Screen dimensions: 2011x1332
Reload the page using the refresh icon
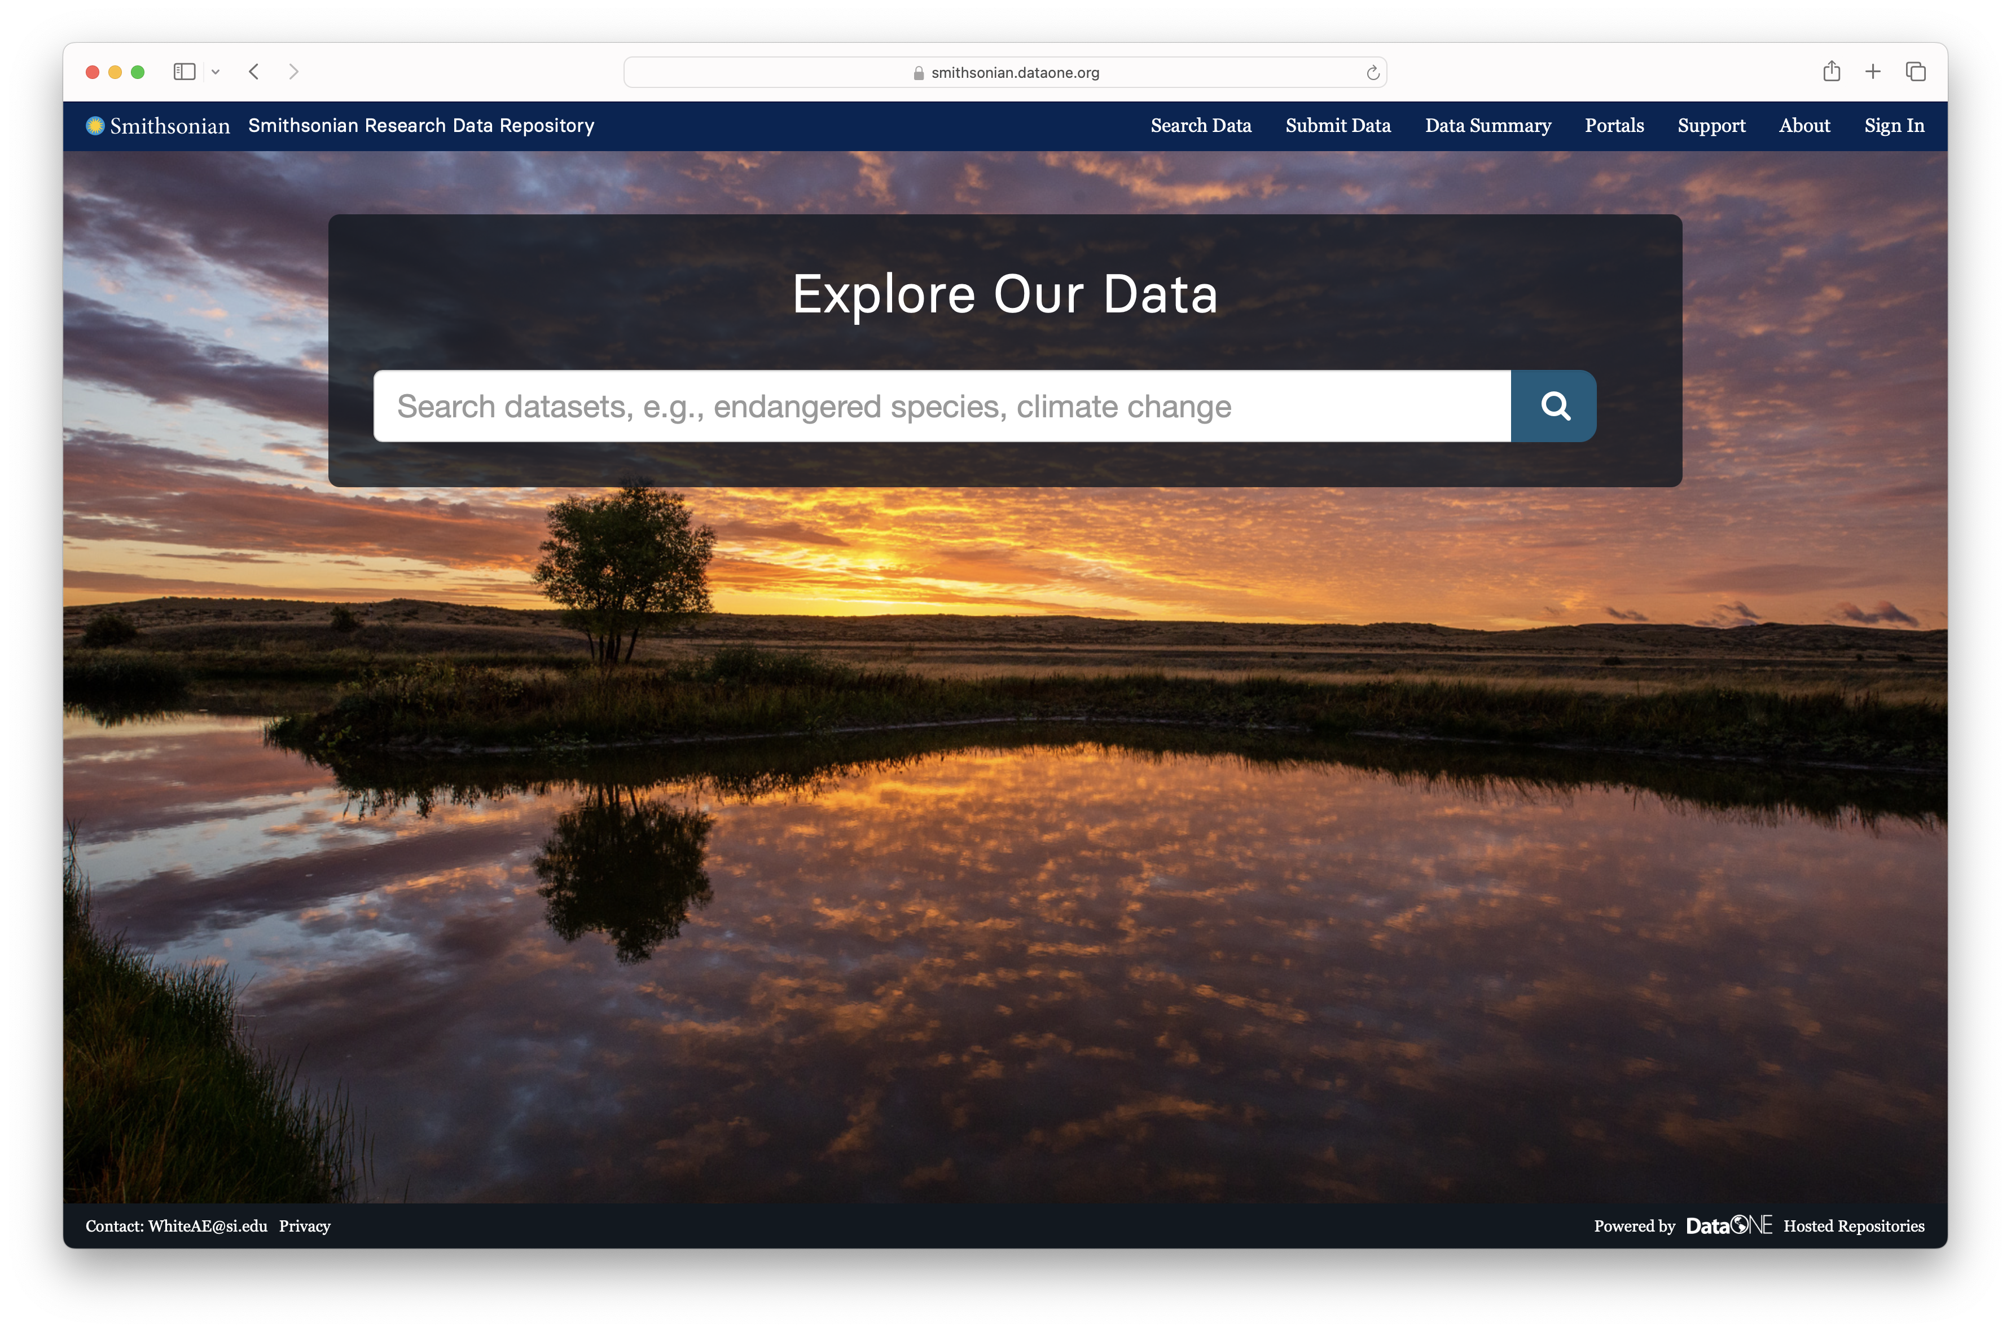pos(1372,73)
